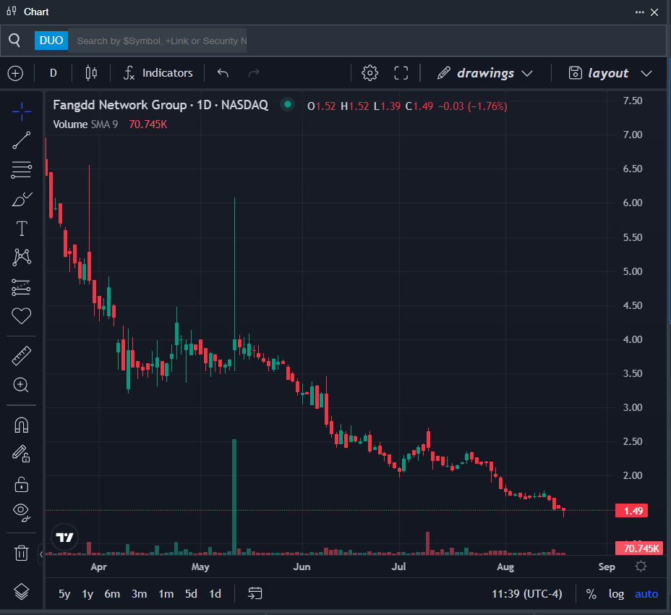Screen dimensions: 671x615
Task: Open timezone menu 11:39 (UTC-4)
Action: coord(527,593)
